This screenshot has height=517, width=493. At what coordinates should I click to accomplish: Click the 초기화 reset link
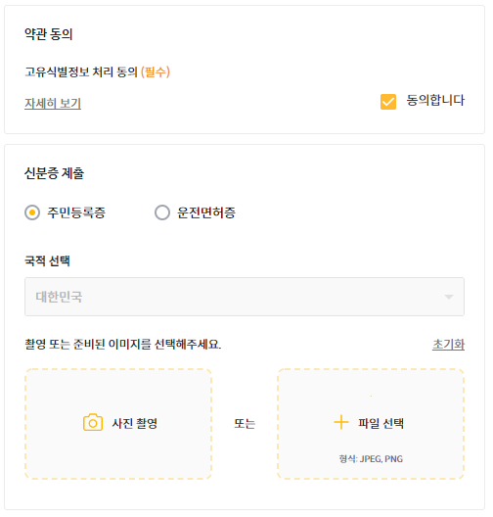pos(448,345)
